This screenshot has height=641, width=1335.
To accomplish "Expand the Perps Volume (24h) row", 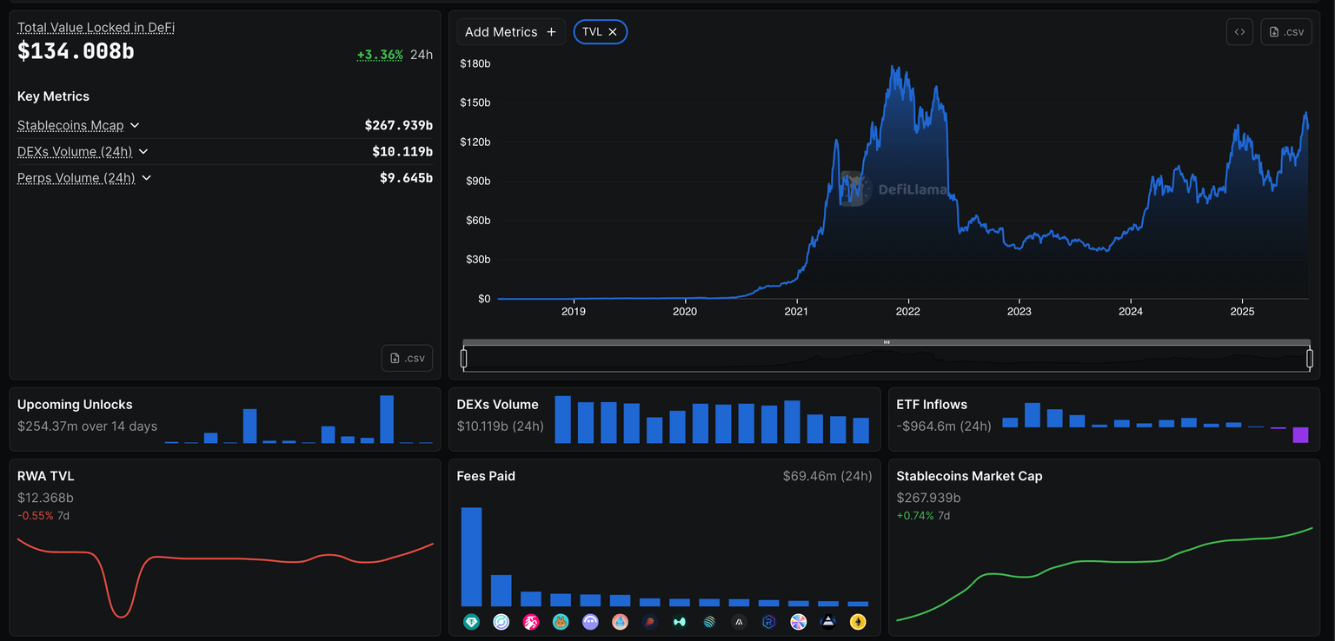I will pos(146,178).
